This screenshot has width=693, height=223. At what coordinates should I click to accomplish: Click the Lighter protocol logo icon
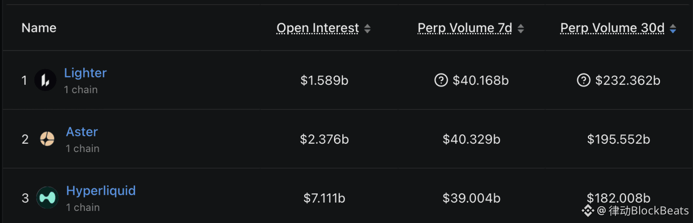(45, 80)
